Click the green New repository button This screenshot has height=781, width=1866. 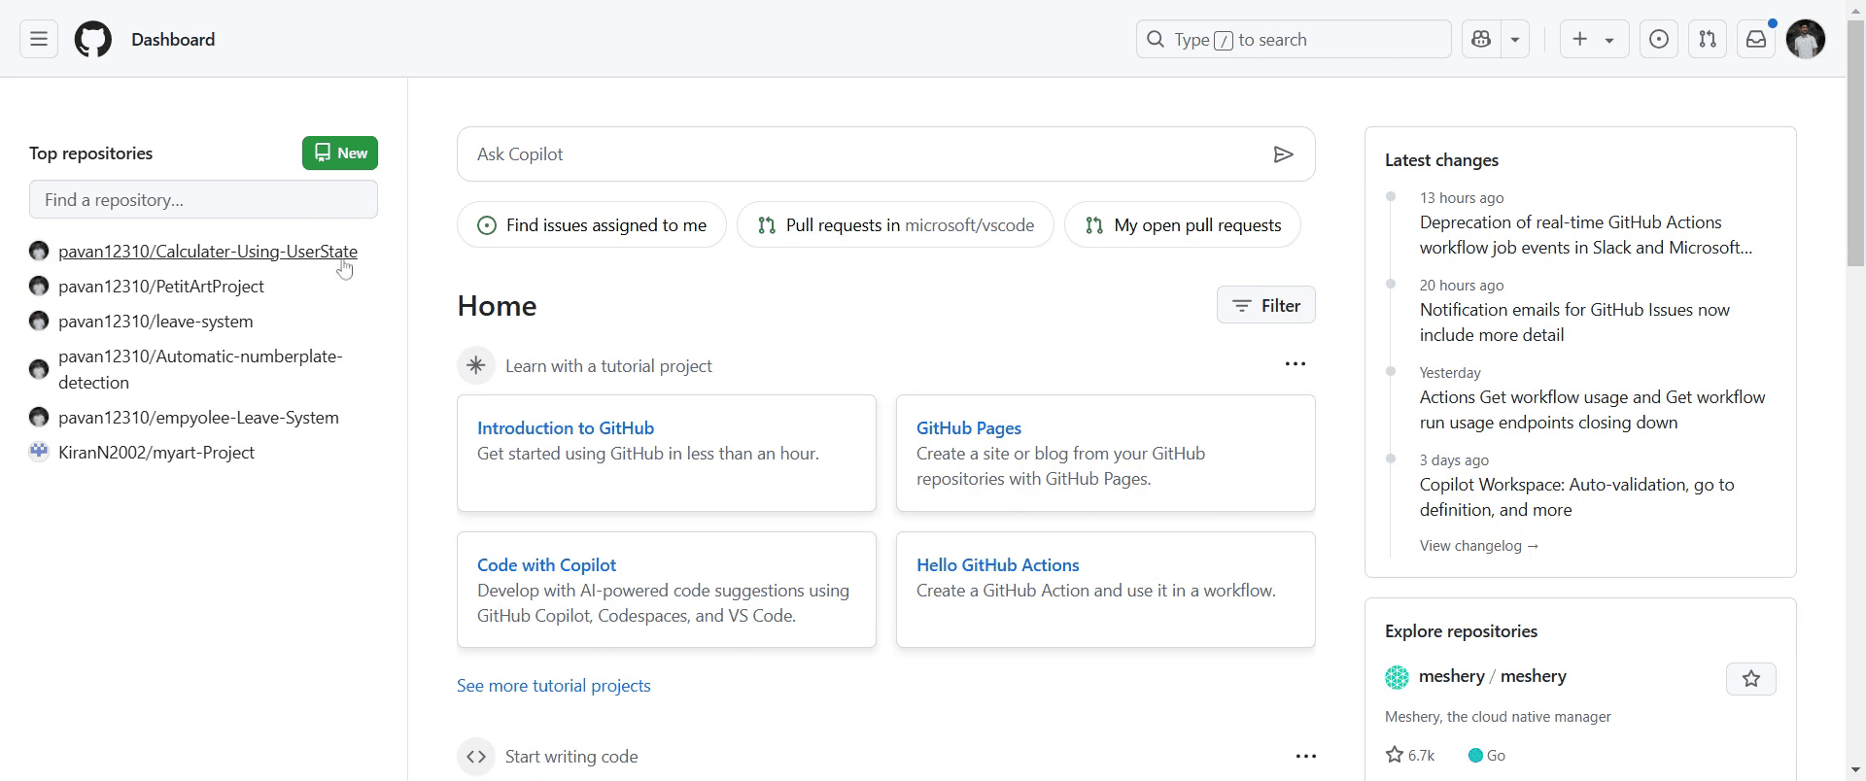340,153
